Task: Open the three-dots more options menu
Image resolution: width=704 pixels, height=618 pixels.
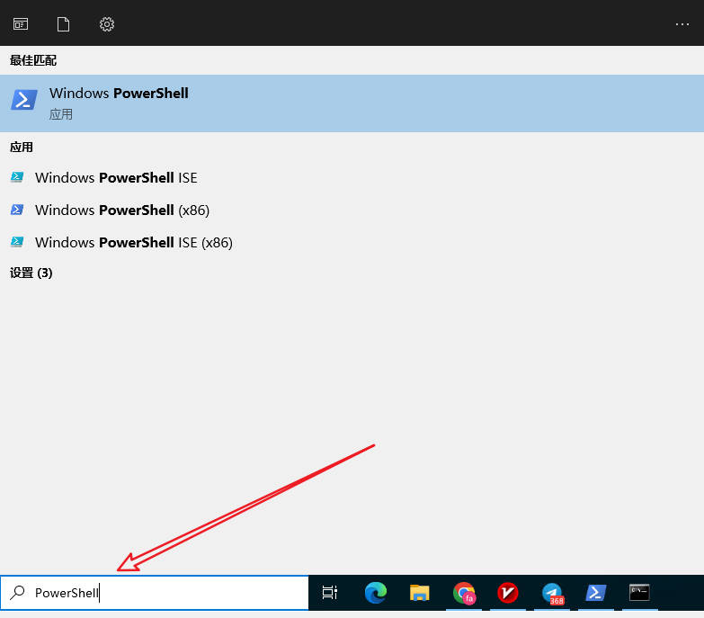Action: [x=682, y=24]
